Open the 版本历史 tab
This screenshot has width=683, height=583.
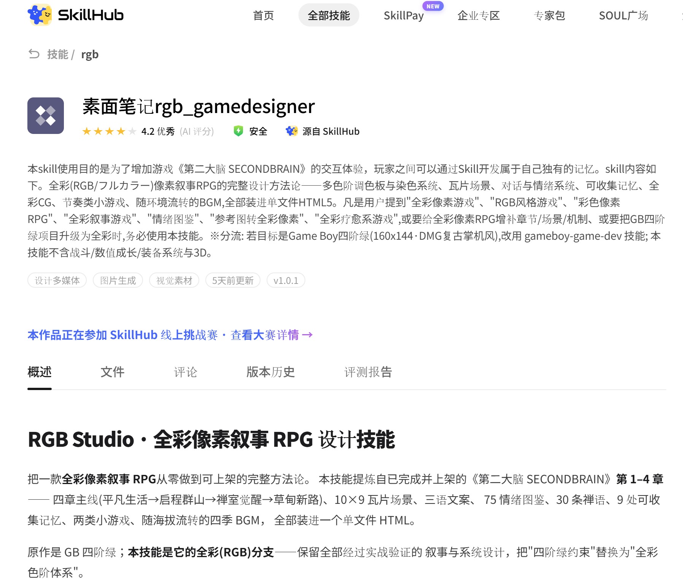[x=271, y=372]
